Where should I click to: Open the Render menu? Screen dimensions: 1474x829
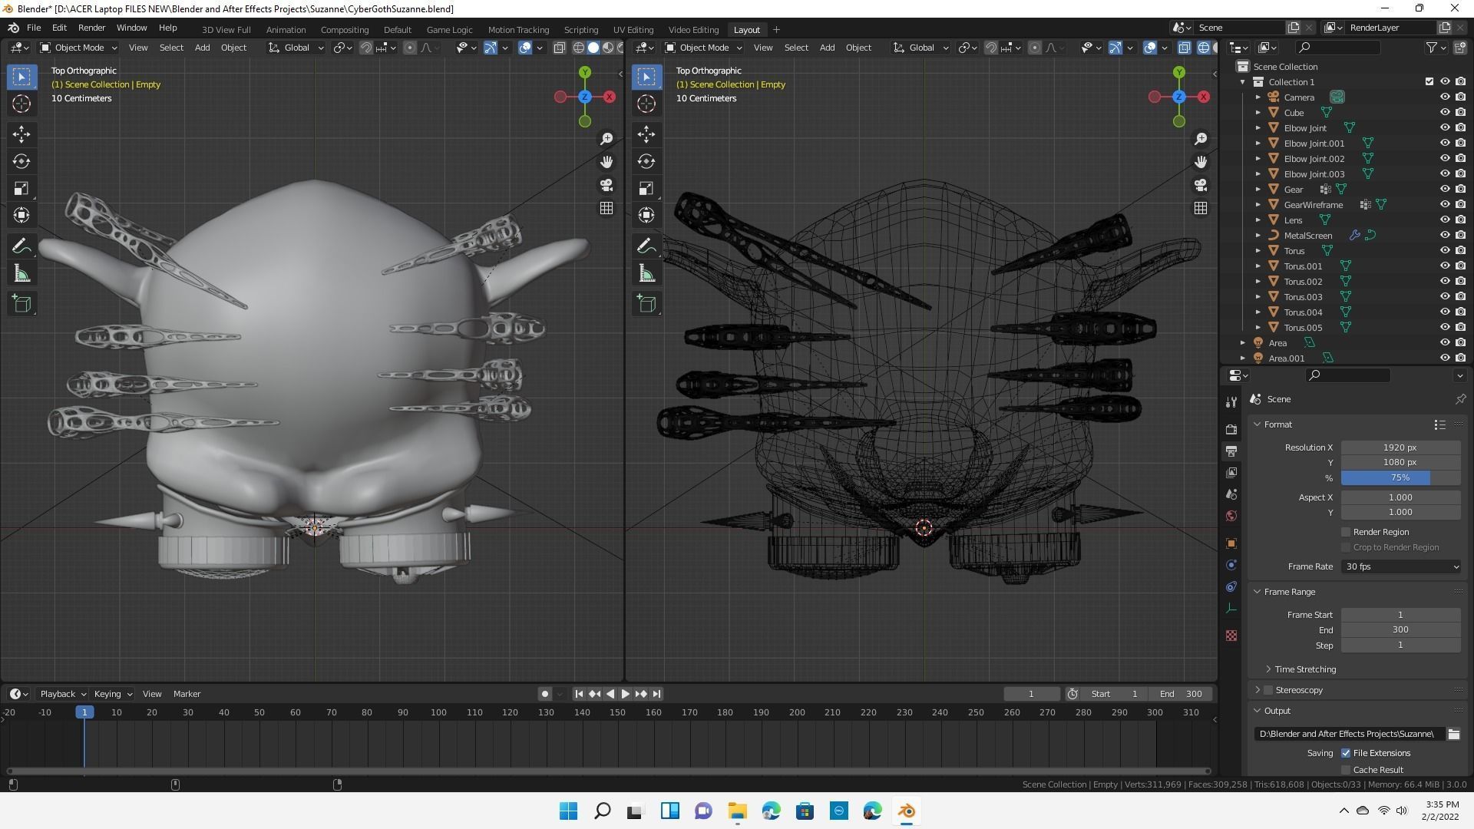click(91, 28)
